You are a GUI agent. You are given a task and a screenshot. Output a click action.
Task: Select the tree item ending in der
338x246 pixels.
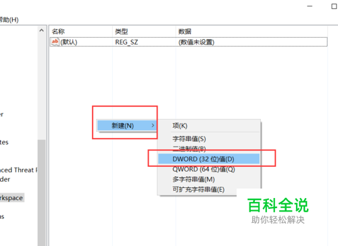5,179
